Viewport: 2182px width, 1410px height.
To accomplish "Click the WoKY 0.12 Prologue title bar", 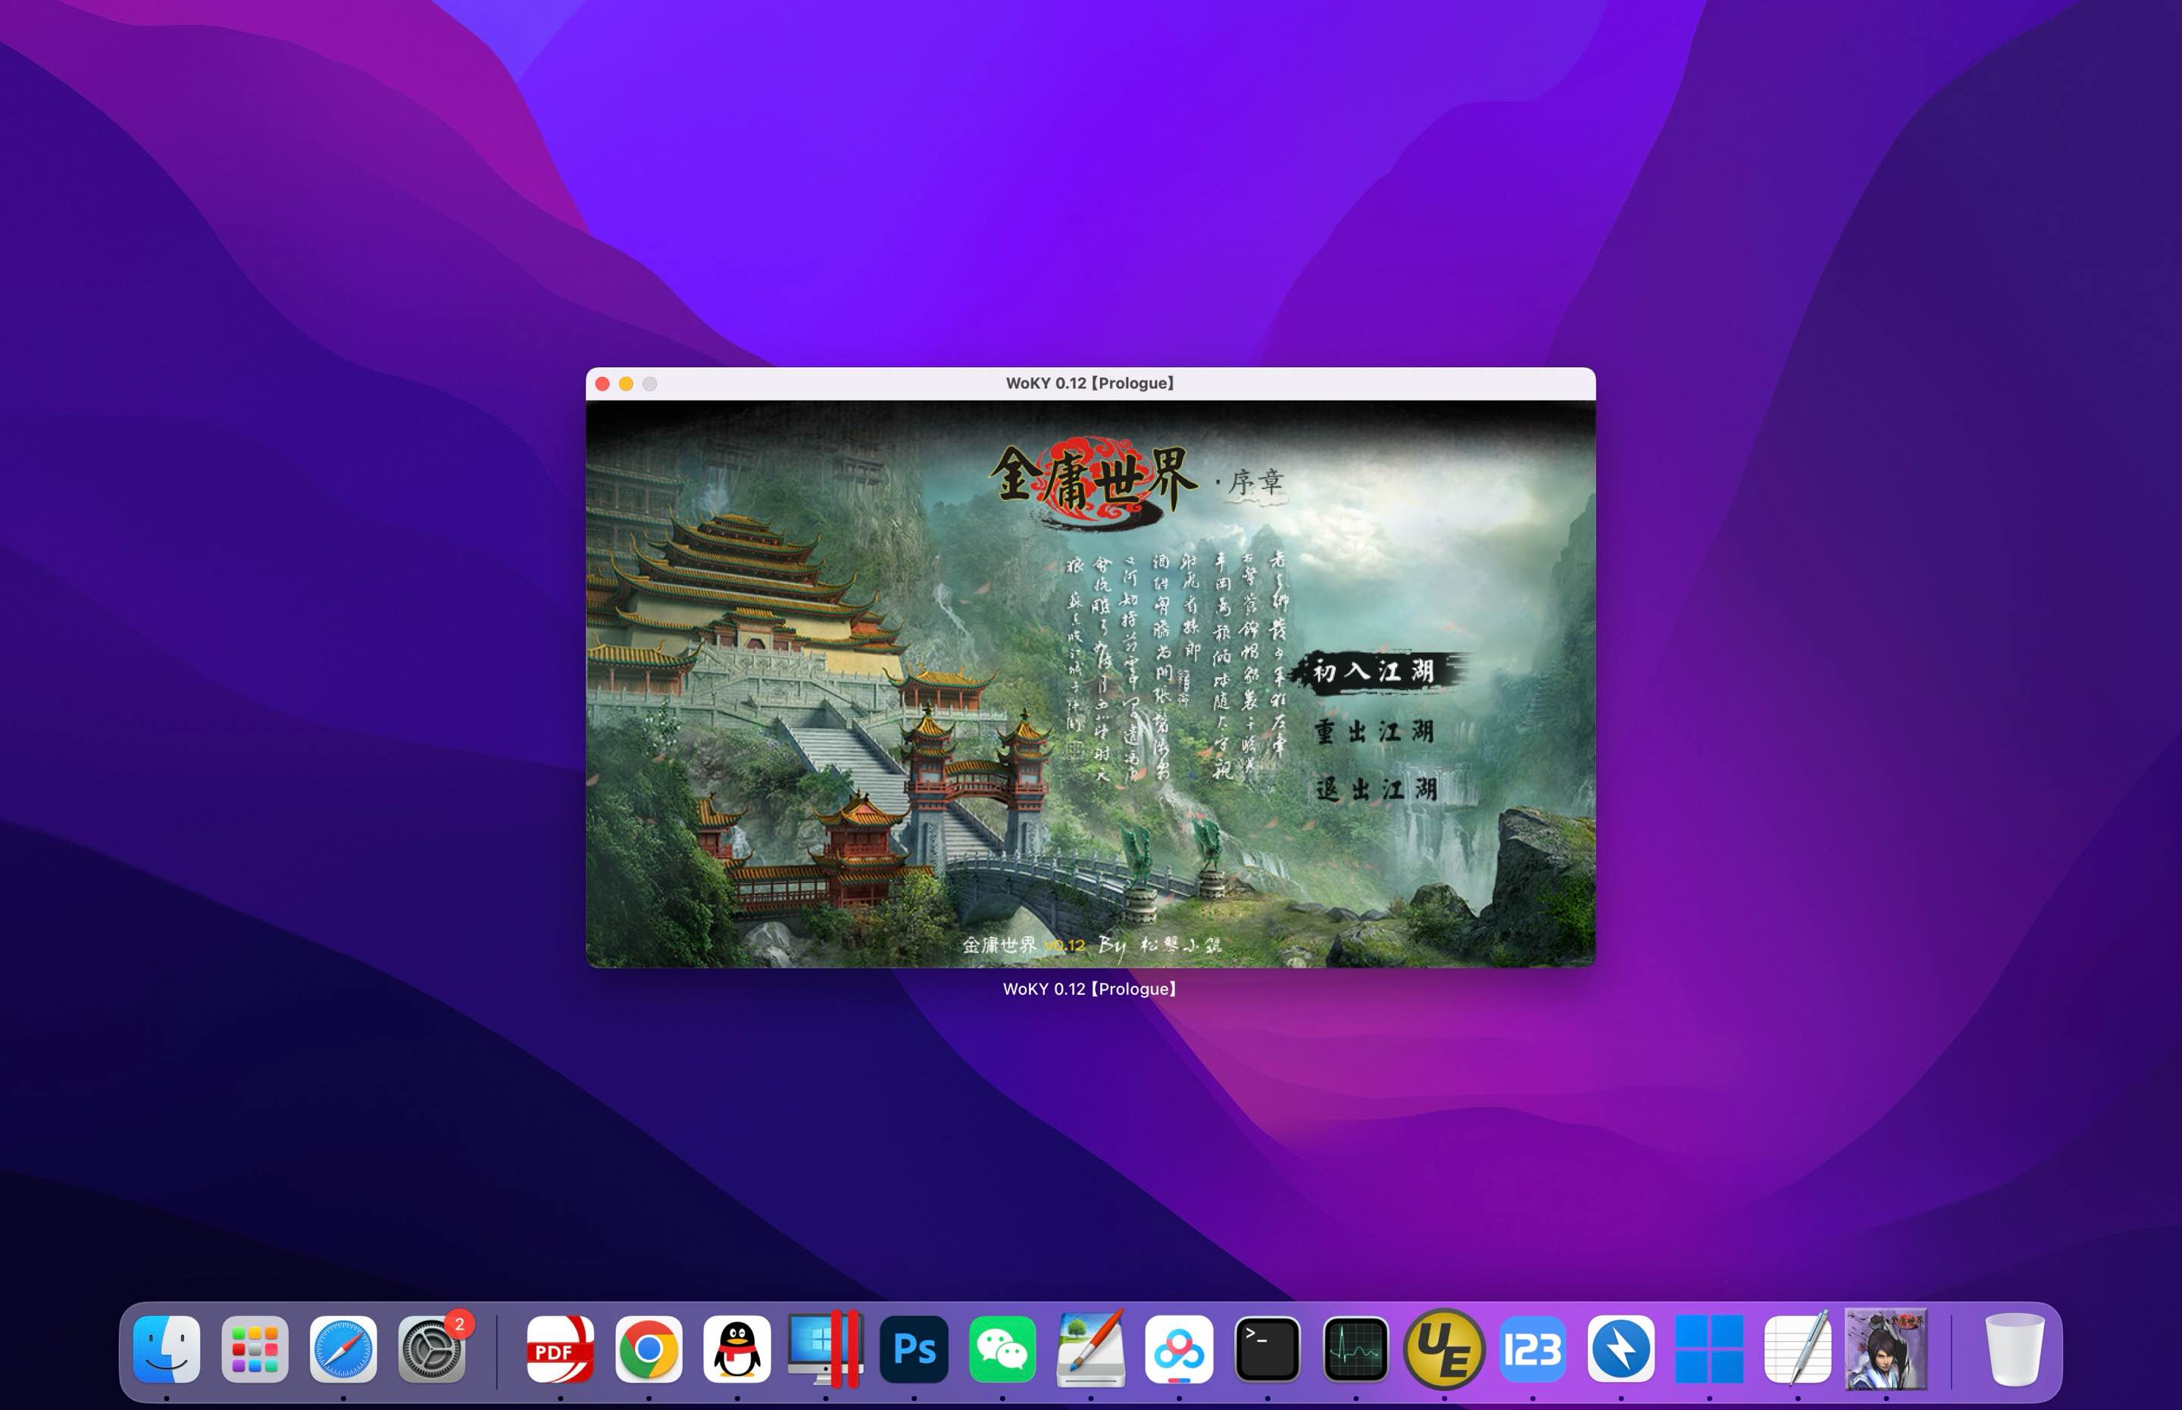I will (1091, 384).
